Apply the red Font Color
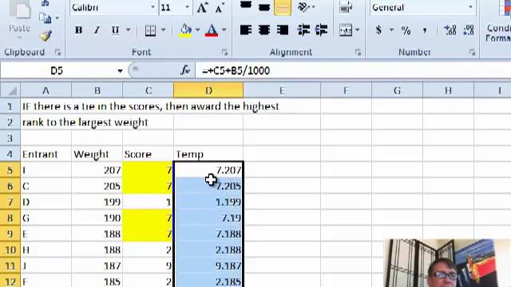 [x=212, y=30]
